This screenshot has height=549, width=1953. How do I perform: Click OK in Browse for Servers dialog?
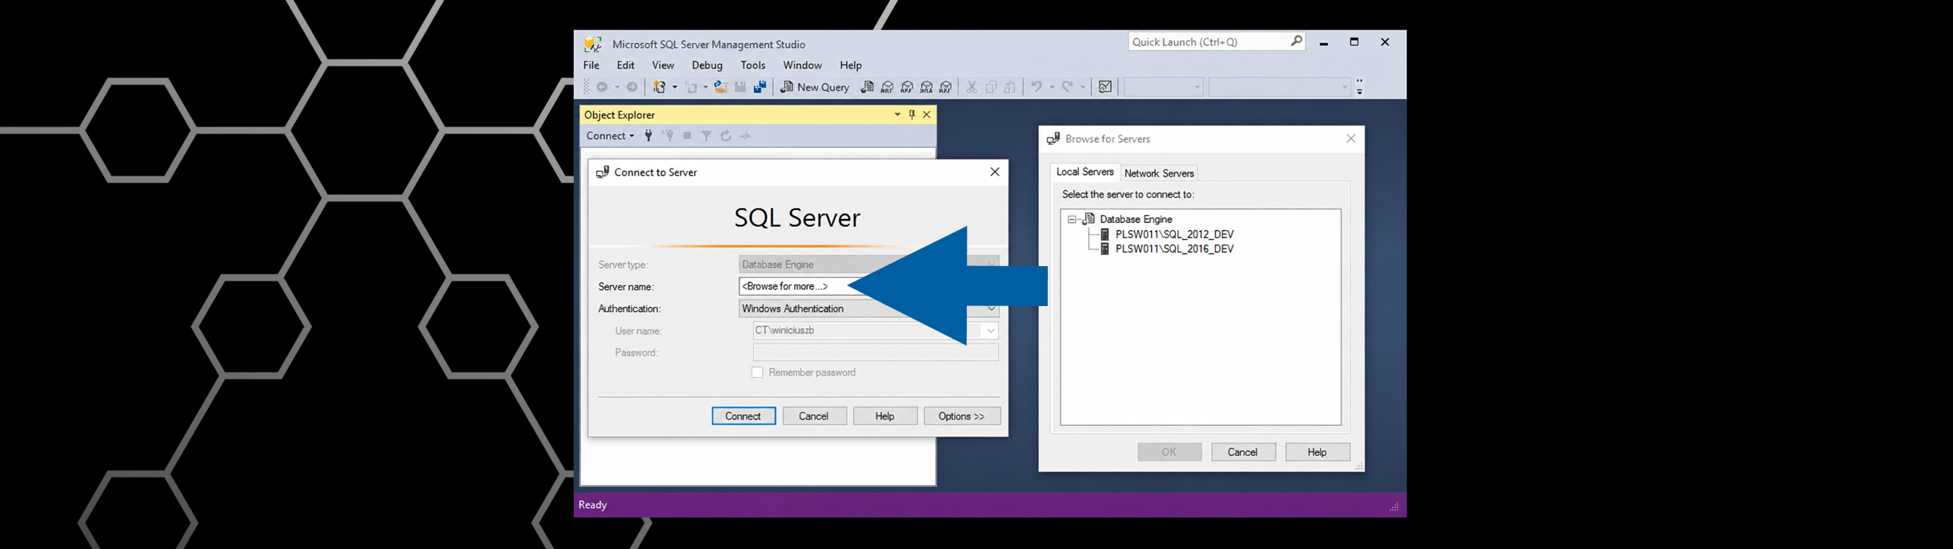click(1169, 452)
